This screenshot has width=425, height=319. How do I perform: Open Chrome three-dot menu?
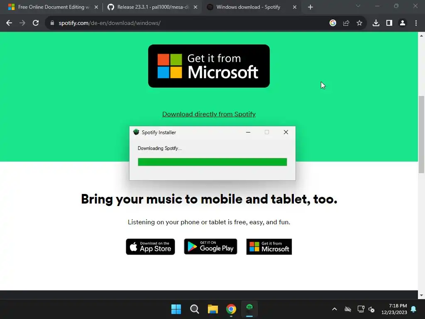tap(416, 23)
